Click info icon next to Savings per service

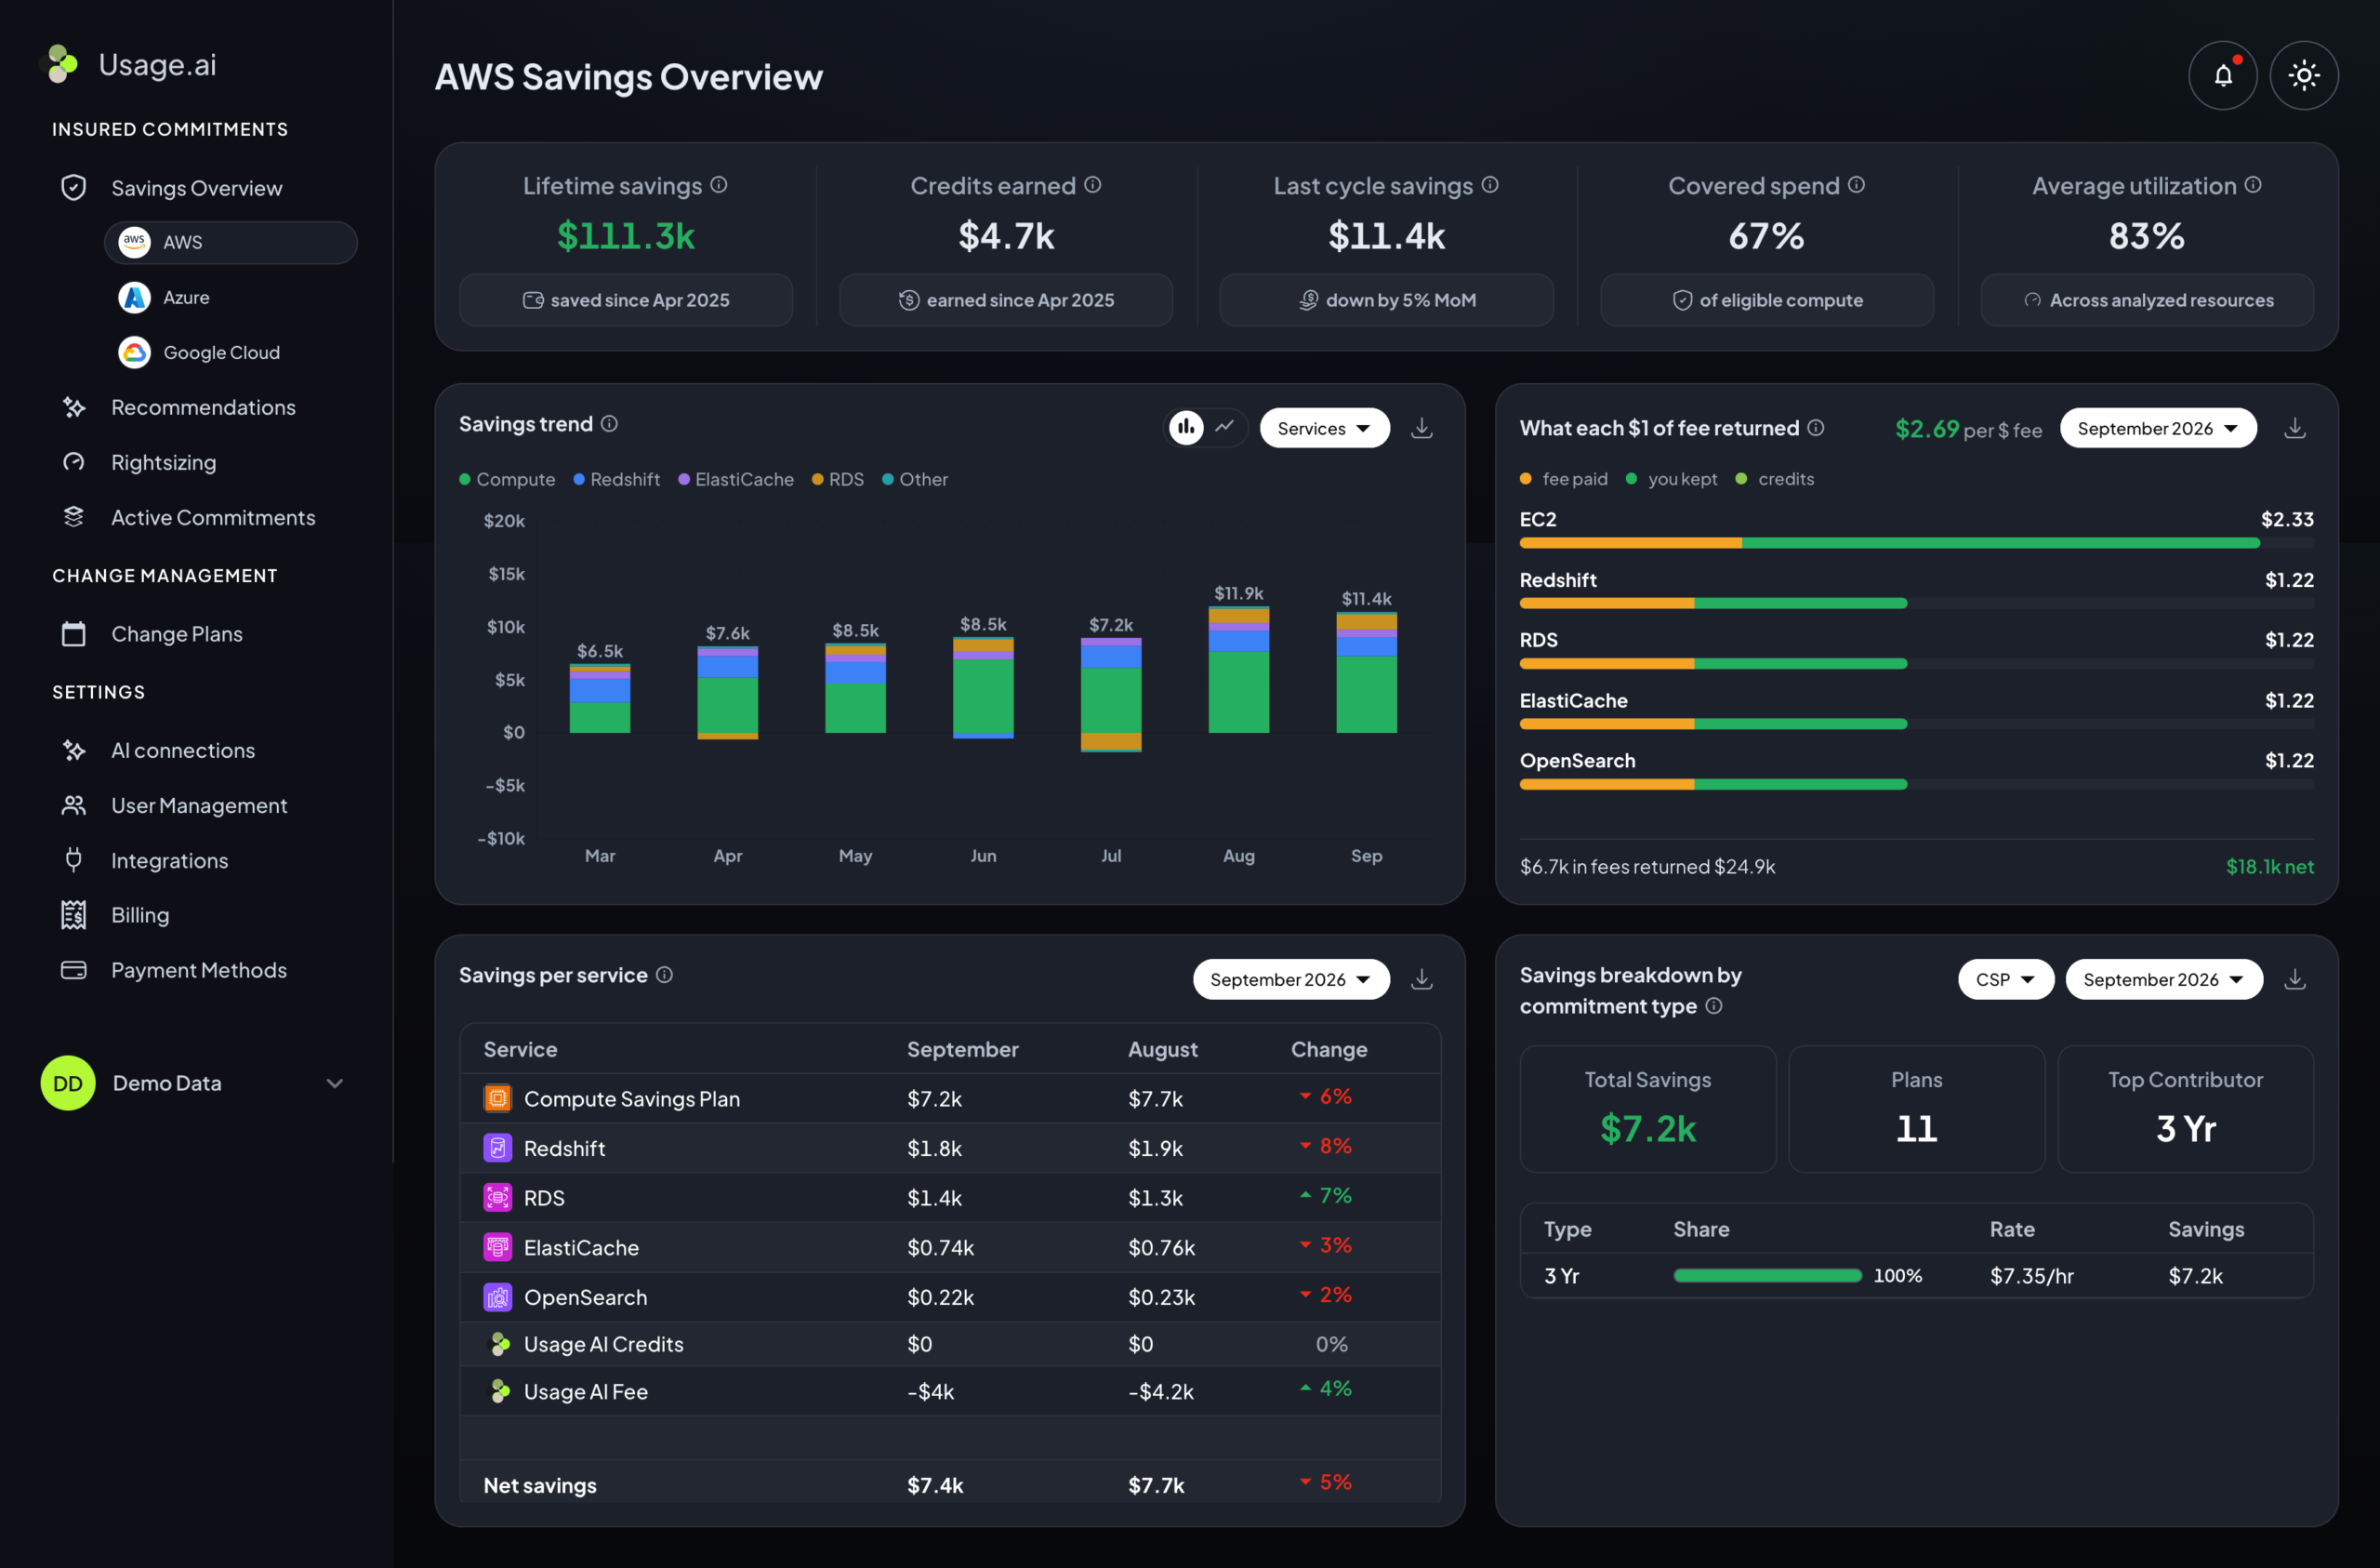[x=664, y=975]
